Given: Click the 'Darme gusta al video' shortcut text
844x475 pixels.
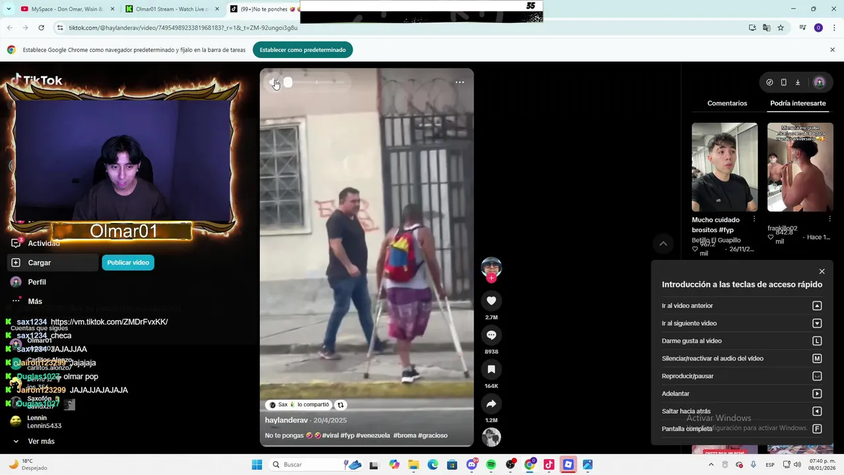Looking at the screenshot, I should [692, 341].
